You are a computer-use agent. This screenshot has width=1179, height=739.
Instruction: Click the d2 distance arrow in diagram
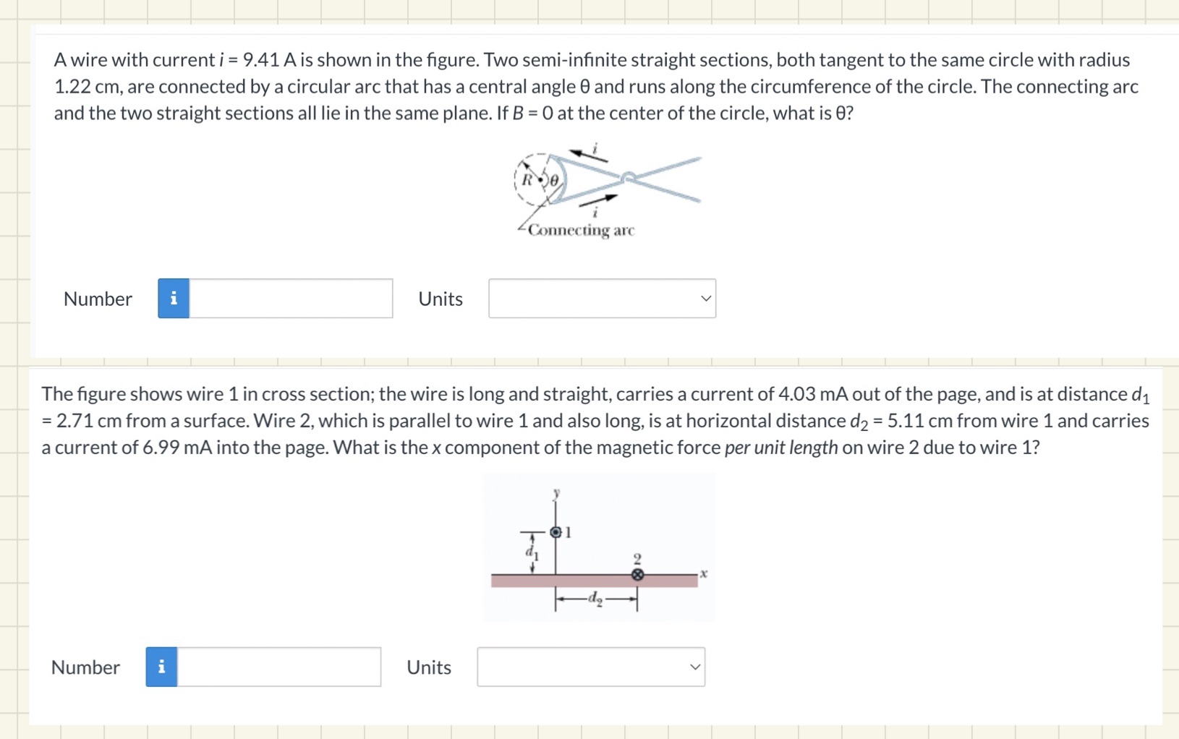595,599
